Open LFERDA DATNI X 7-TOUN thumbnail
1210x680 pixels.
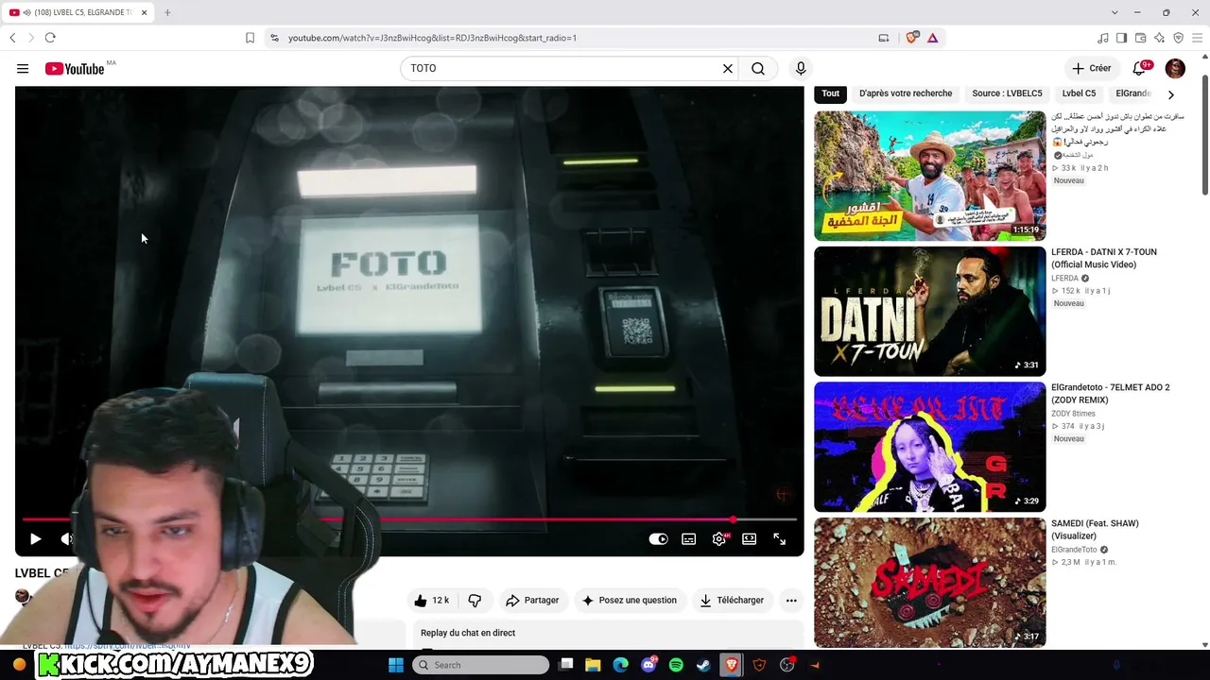pos(930,312)
